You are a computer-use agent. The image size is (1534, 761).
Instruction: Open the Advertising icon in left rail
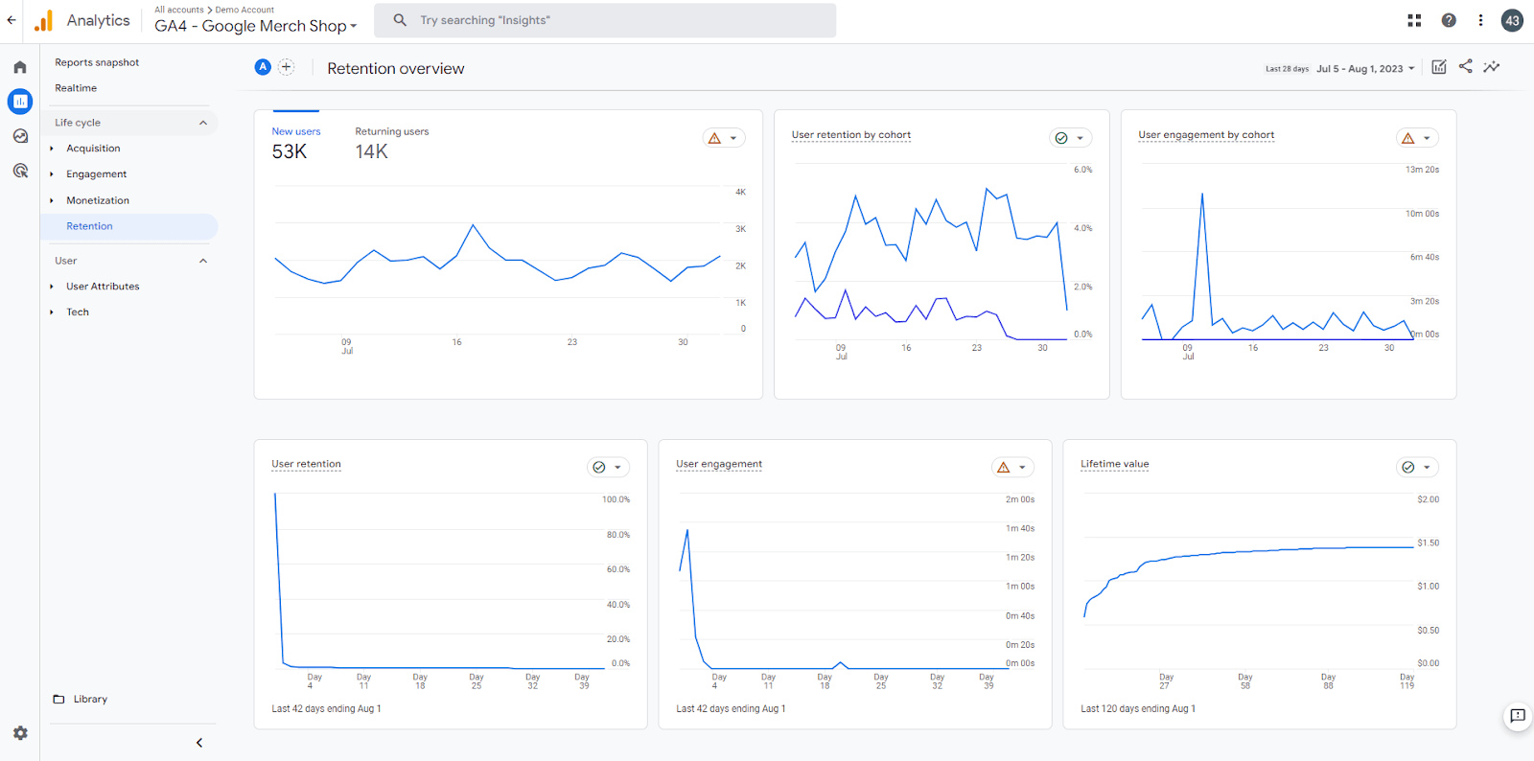click(x=20, y=171)
